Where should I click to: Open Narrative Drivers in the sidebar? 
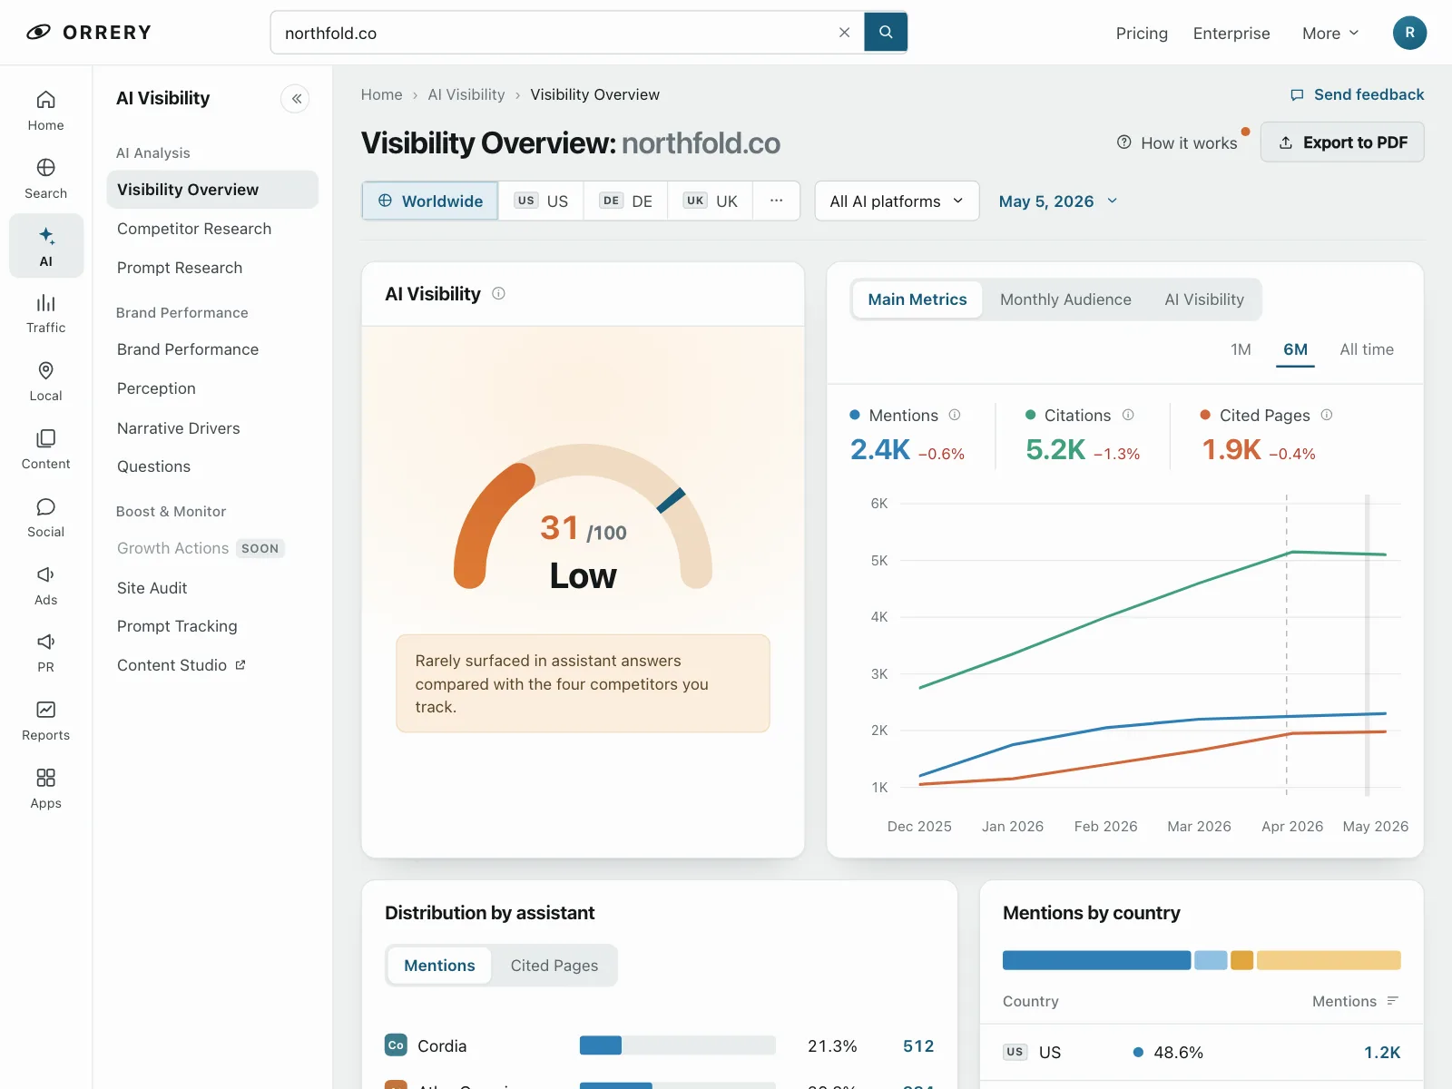pos(212,428)
